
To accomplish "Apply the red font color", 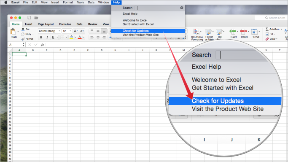I will tap(80, 38).
